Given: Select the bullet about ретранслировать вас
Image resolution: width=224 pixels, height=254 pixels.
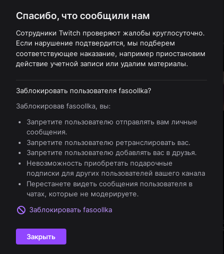Looking at the screenshot, I should pyautogui.click(x=108, y=143).
